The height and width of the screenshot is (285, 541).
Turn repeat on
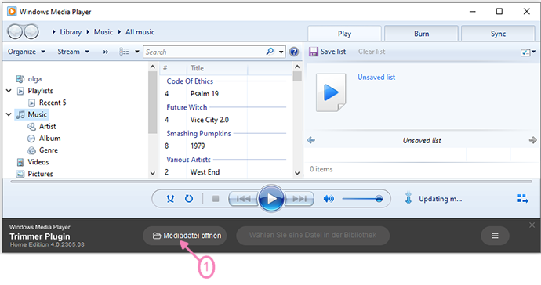click(189, 199)
